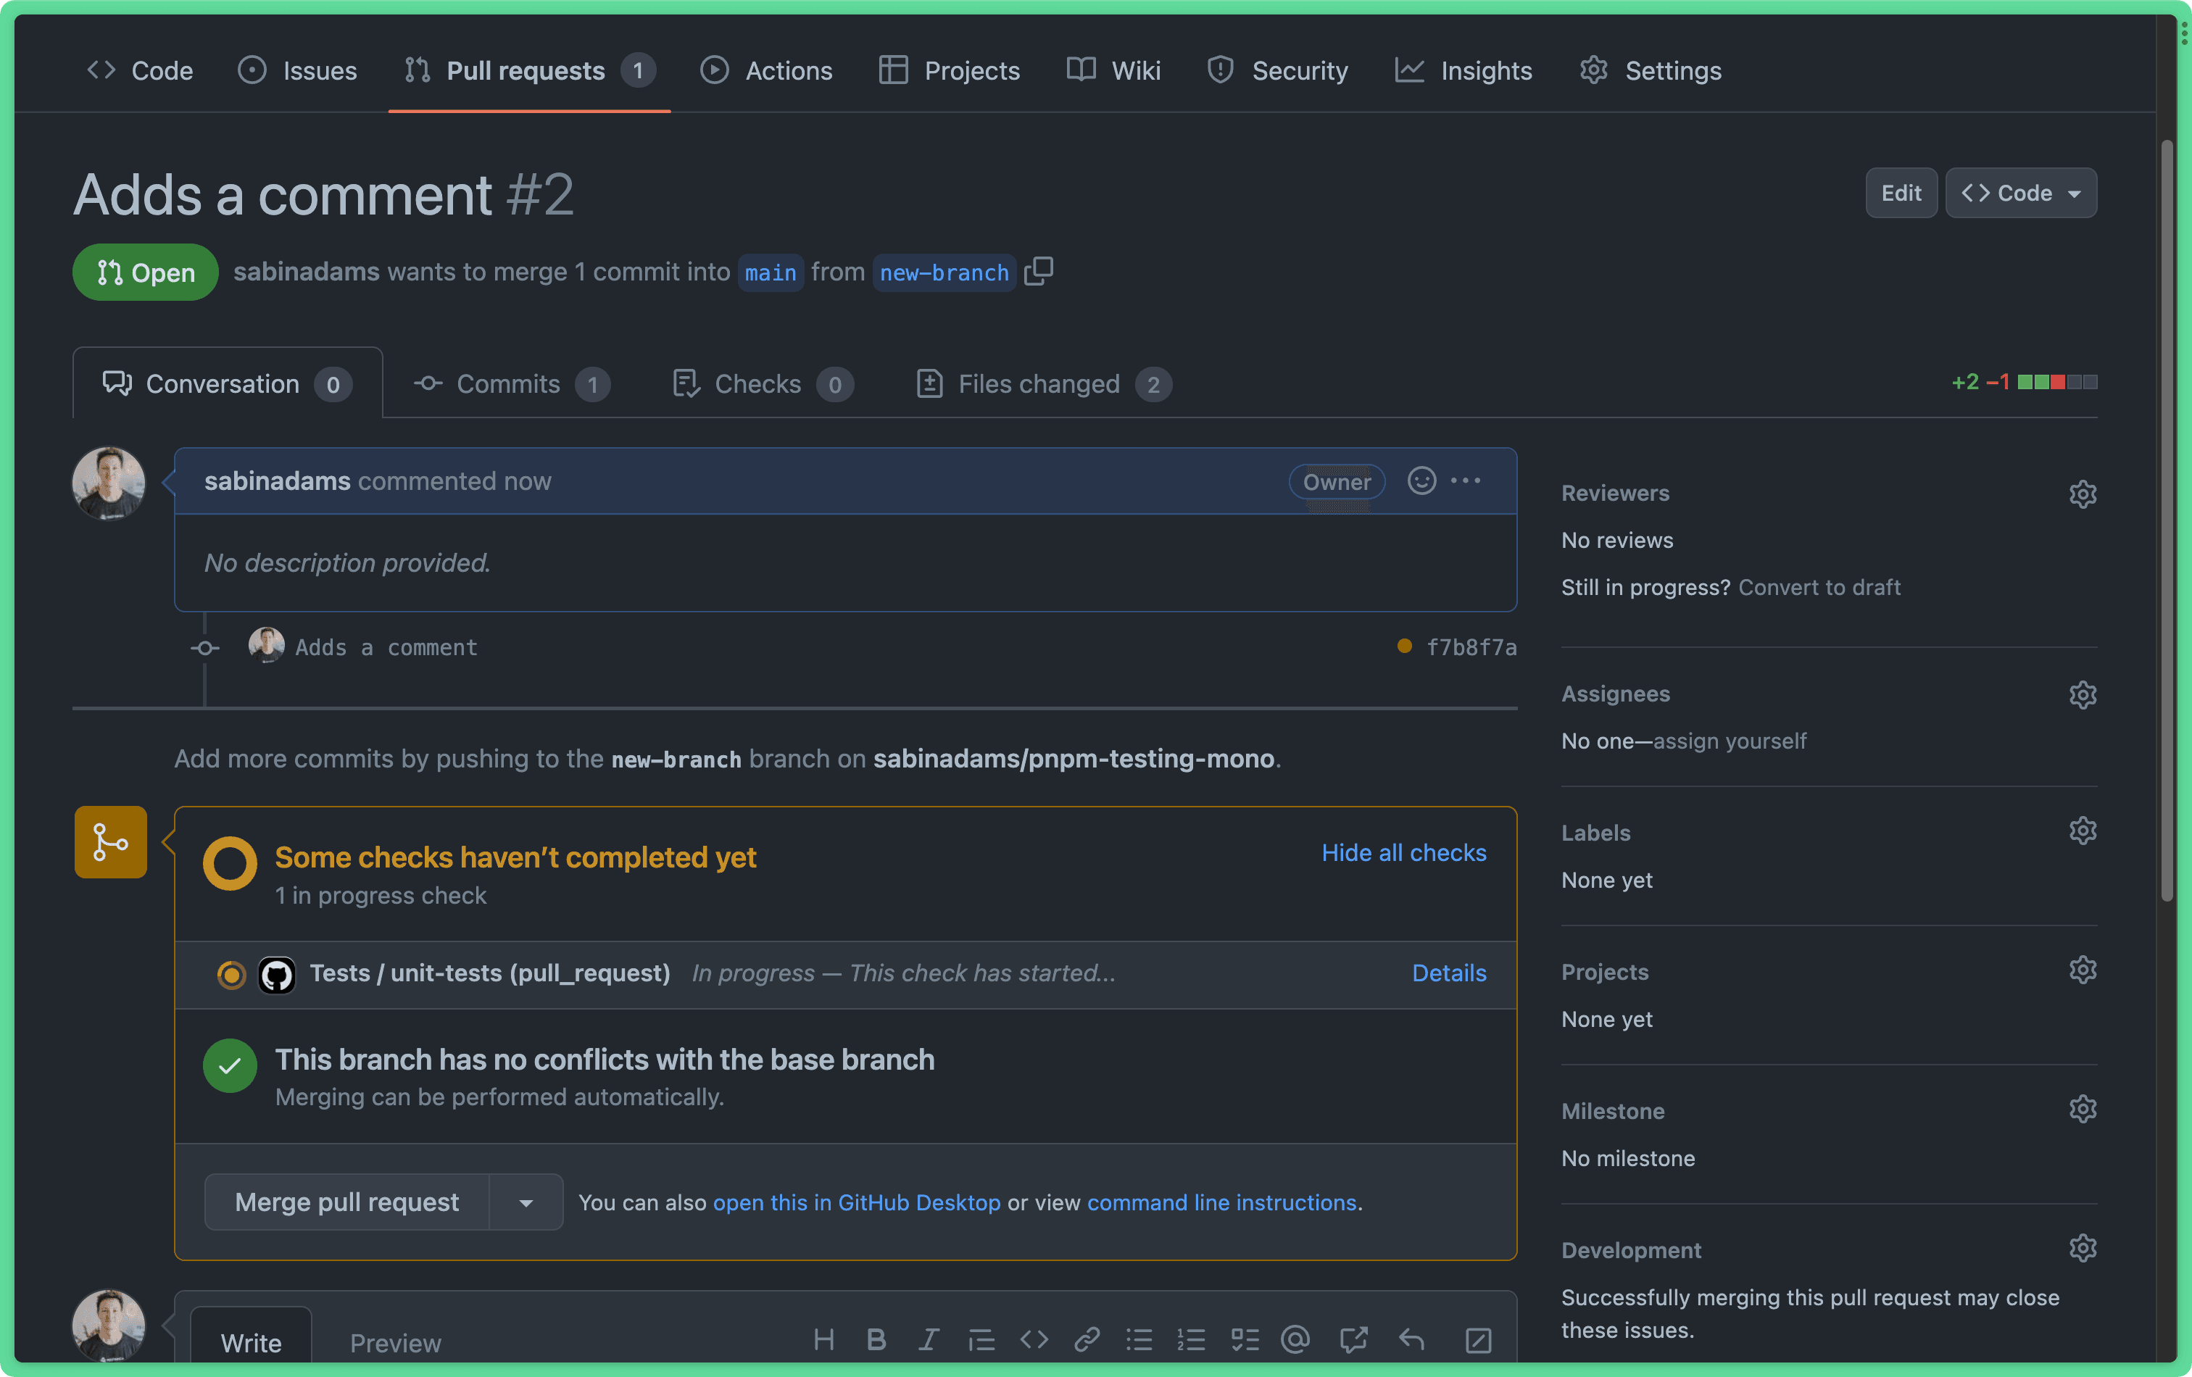Click the Merge pull request button
Viewport: 2192px width, 1377px height.
pyautogui.click(x=346, y=1202)
